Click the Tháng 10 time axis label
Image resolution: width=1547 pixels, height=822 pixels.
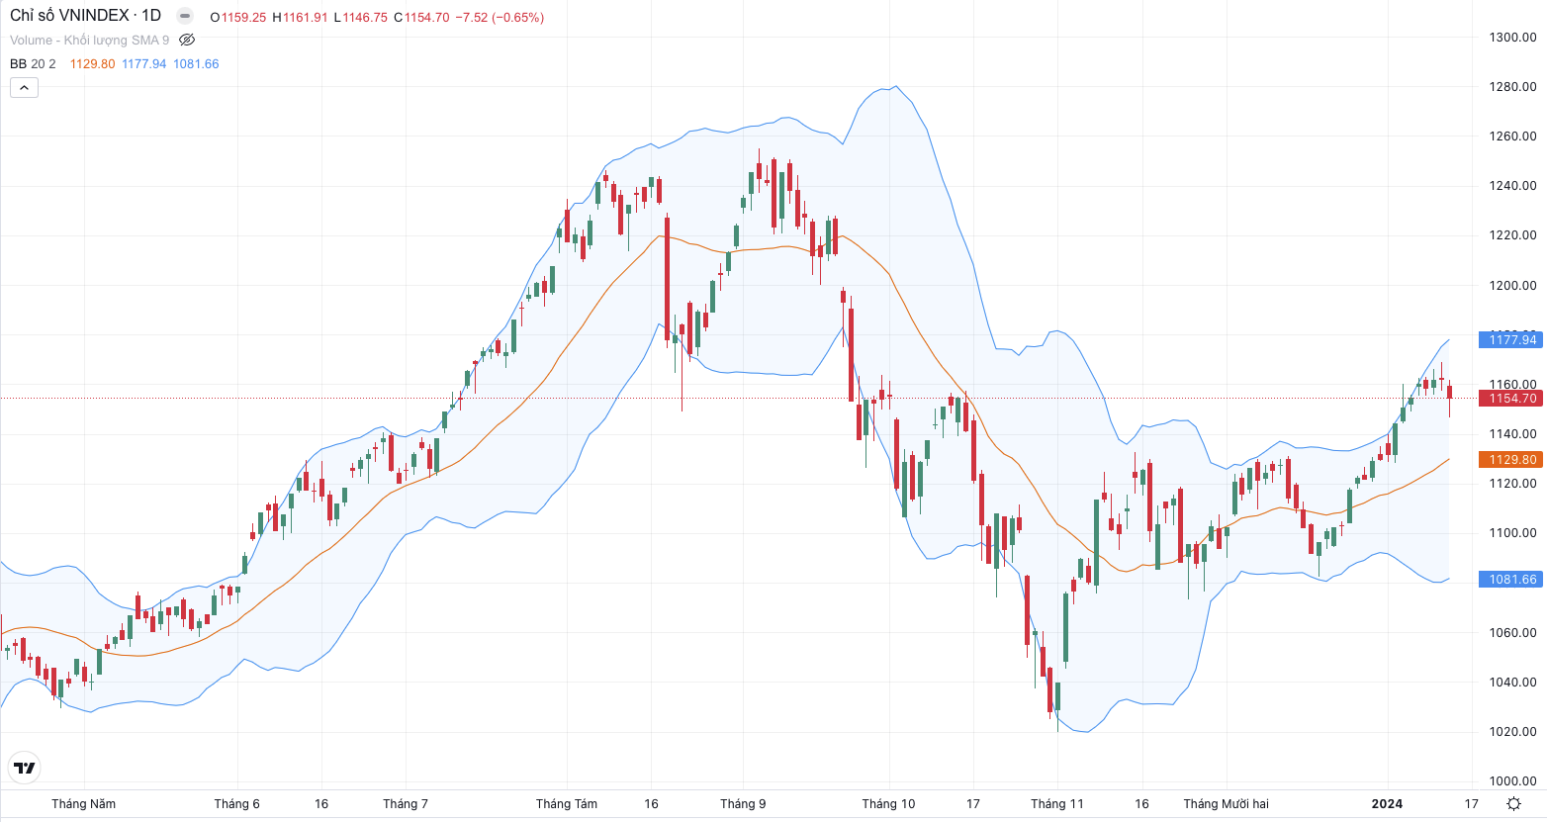[888, 804]
